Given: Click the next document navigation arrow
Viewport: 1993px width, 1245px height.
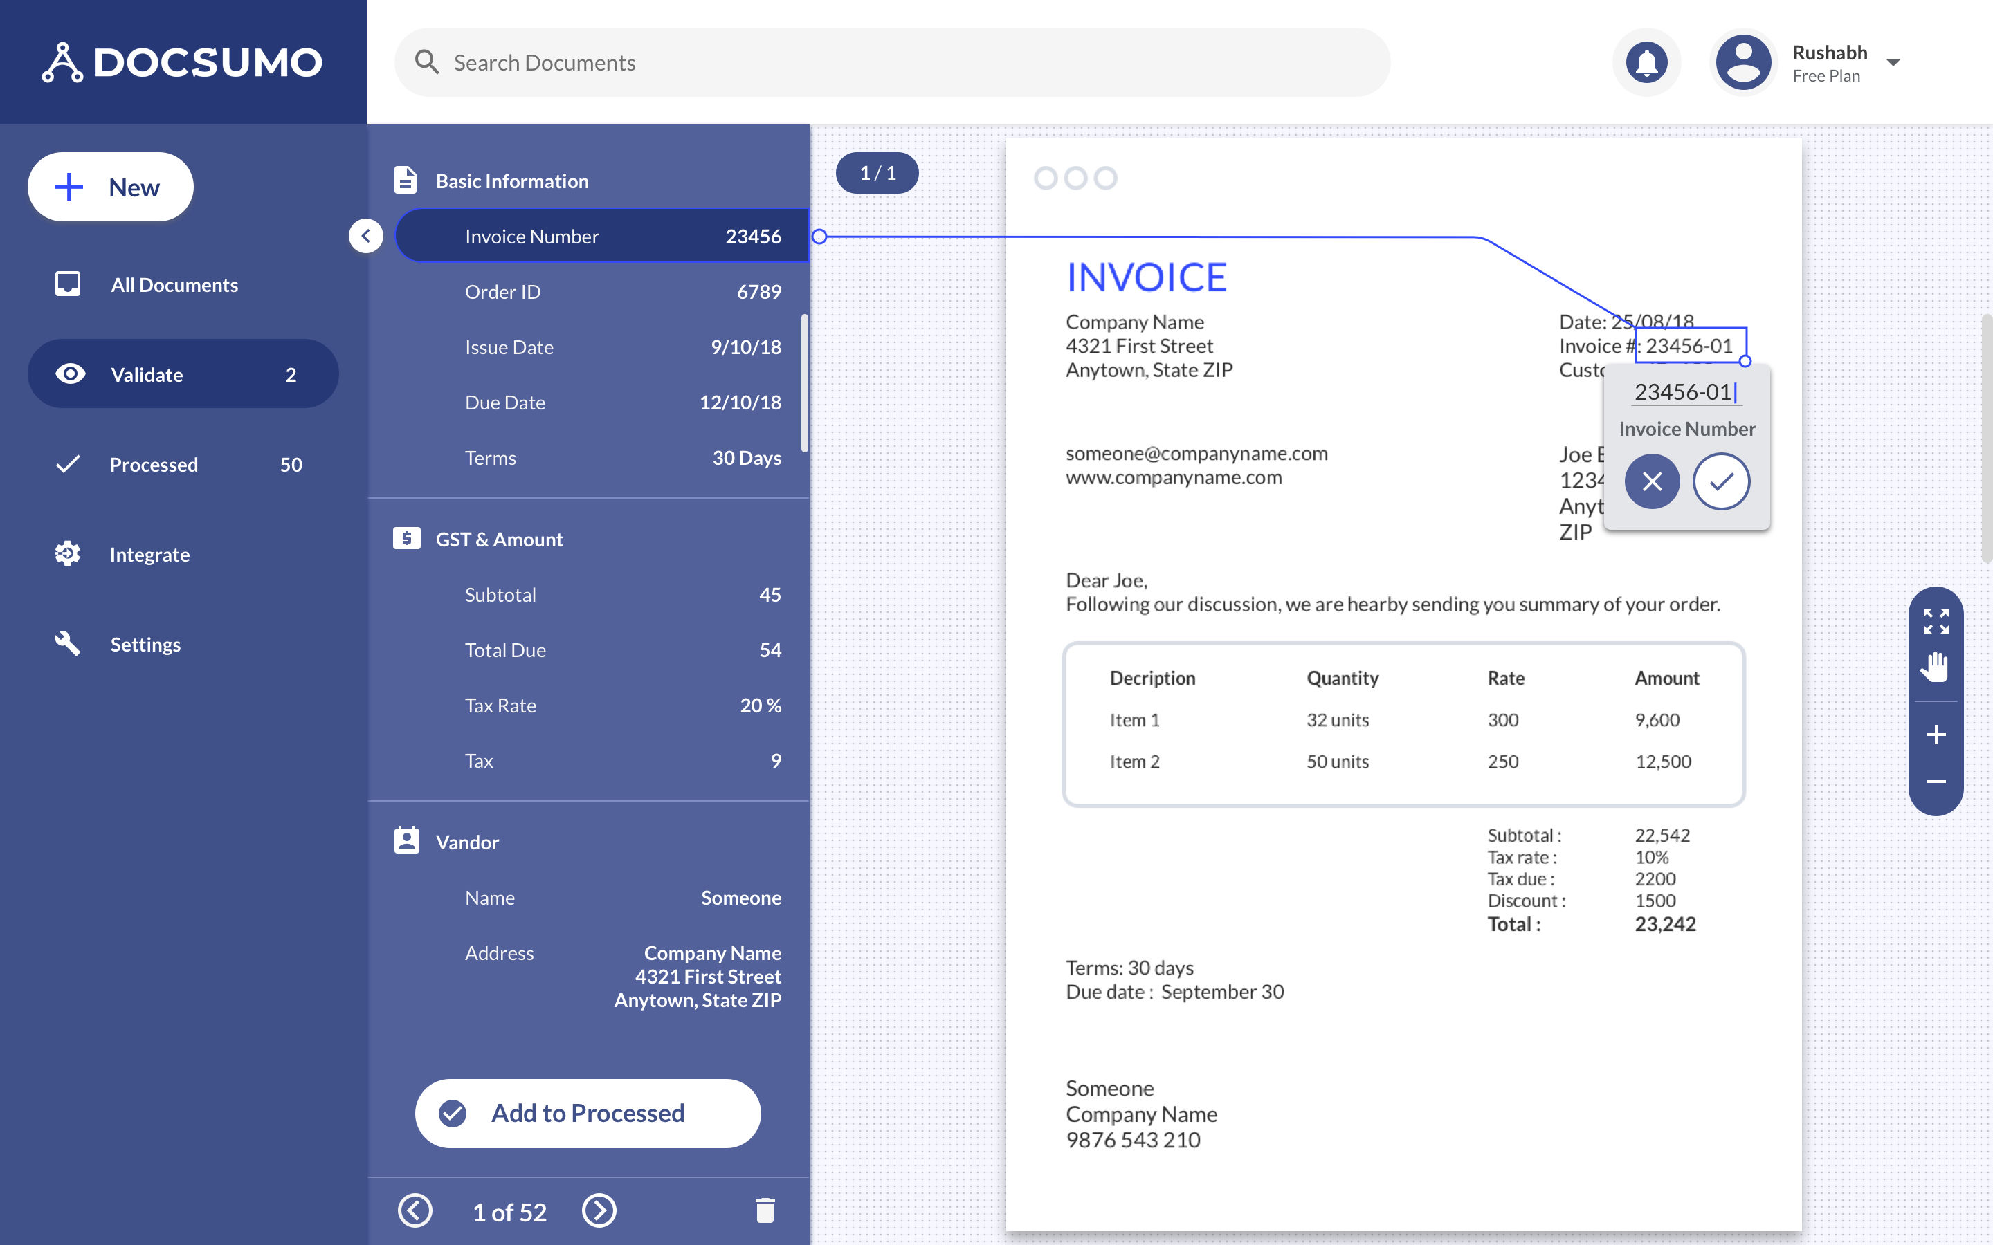Looking at the screenshot, I should [x=600, y=1208].
